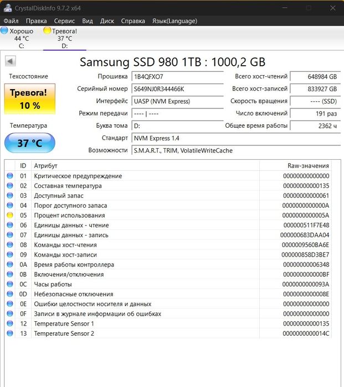Viewport: 344px width, 387px height.
Task: Select the Temperature Sensor 1 attribute text
Action: (x=64, y=323)
